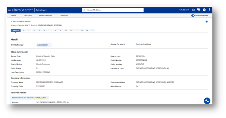Click the ClaimSearch logo
This screenshot has height=118, width=226.
(22, 10)
